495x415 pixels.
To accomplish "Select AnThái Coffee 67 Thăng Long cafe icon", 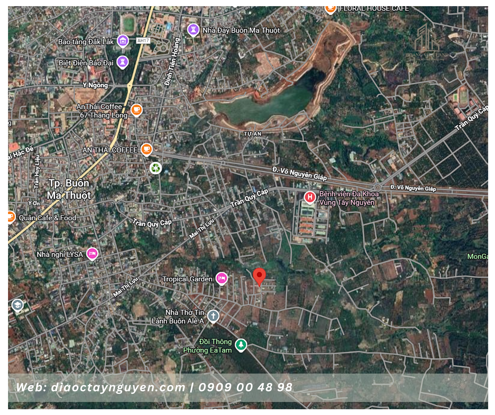I will pos(136,110).
